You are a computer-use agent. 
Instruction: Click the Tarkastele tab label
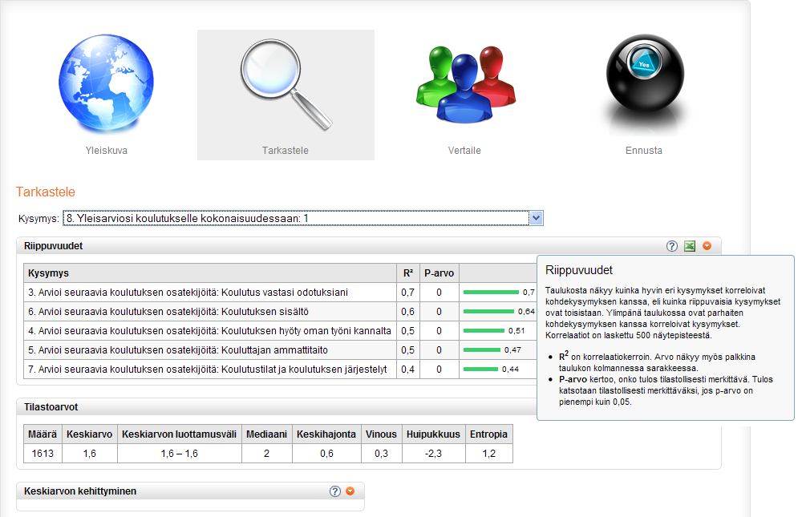[286, 151]
